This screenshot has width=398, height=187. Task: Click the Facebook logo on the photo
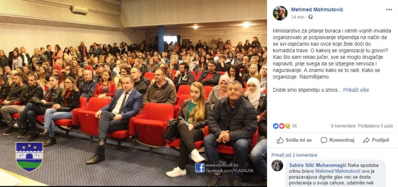click(x=200, y=168)
